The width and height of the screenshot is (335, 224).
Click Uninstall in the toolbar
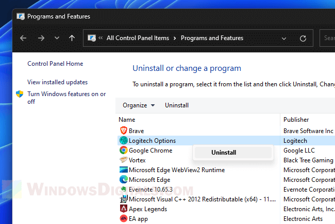(x=177, y=105)
